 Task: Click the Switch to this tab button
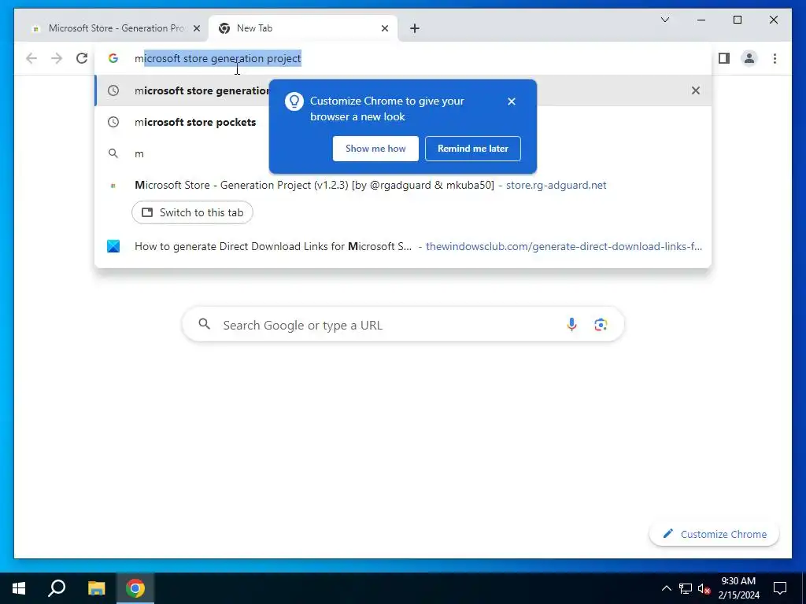click(192, 212)
